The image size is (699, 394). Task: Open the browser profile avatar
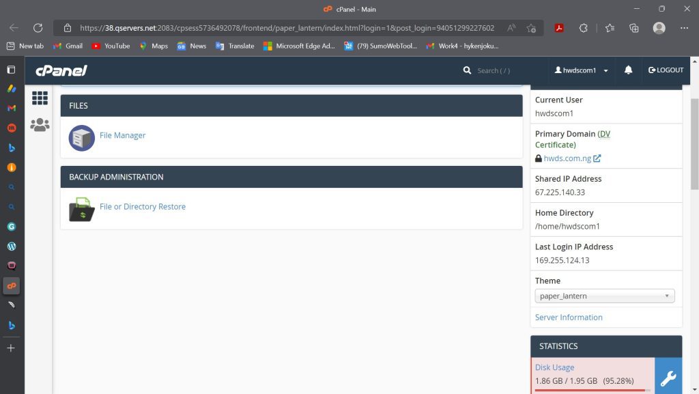point(659,28)
